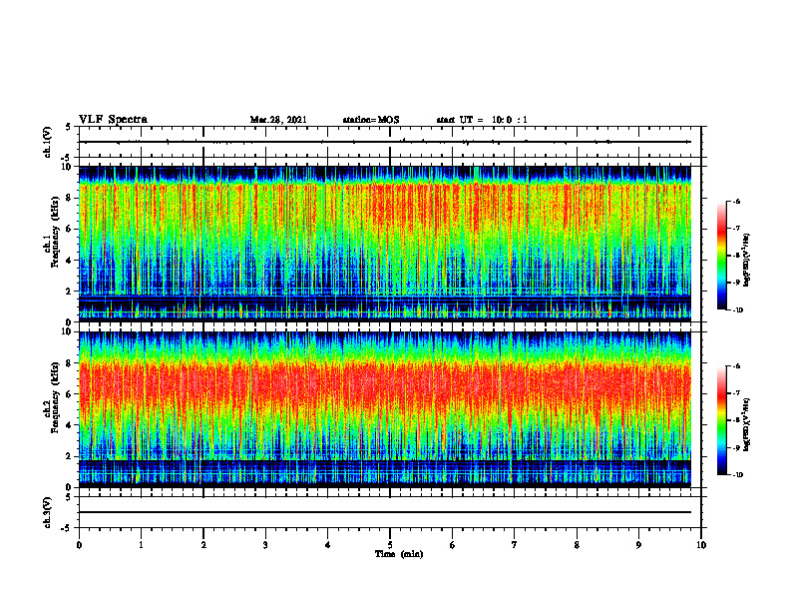Click time axis tick label "0"
The image size is (790, 611).
[79, 545]
